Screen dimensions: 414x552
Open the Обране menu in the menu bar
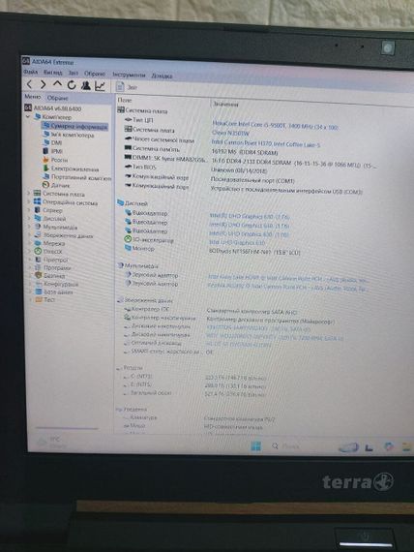(x=94, y=74)
